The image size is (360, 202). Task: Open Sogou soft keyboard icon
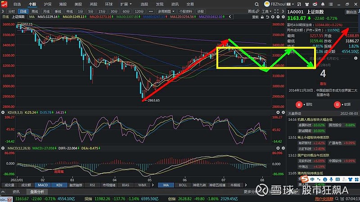[x=337, y=179]
